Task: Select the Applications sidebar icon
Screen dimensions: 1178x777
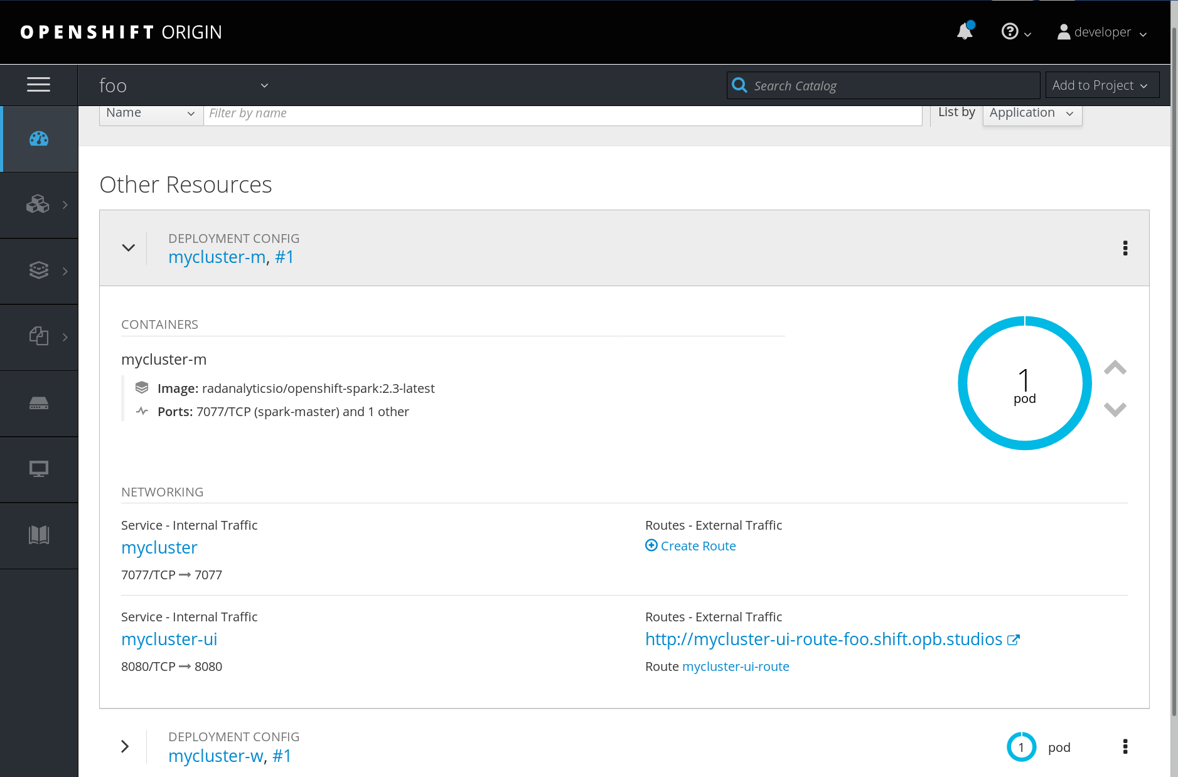Action: click(38, 204)
